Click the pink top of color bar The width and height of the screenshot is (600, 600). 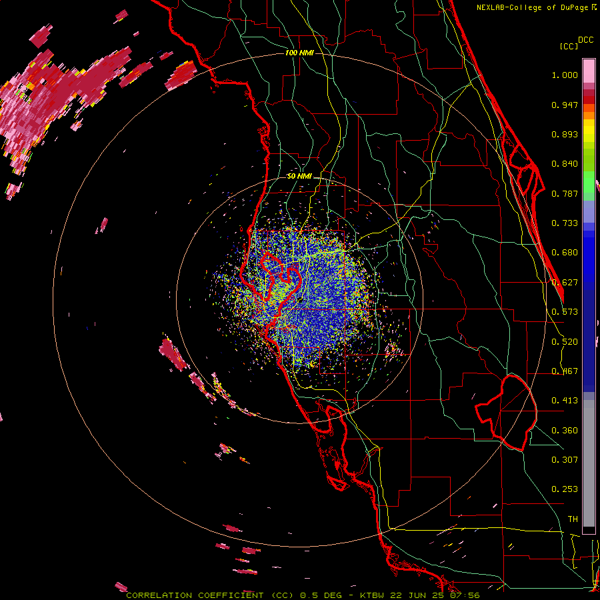pyautogui.click(x=589, y=71)
